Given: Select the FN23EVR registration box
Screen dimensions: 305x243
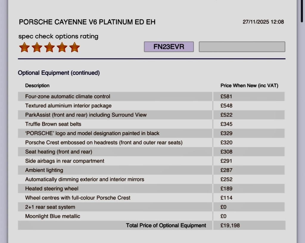Looking at the screenshot, I should [169, 47].
